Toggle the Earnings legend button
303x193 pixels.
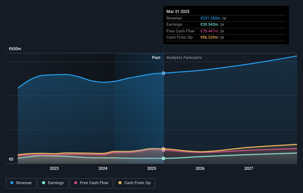click(x=53, y=183)
